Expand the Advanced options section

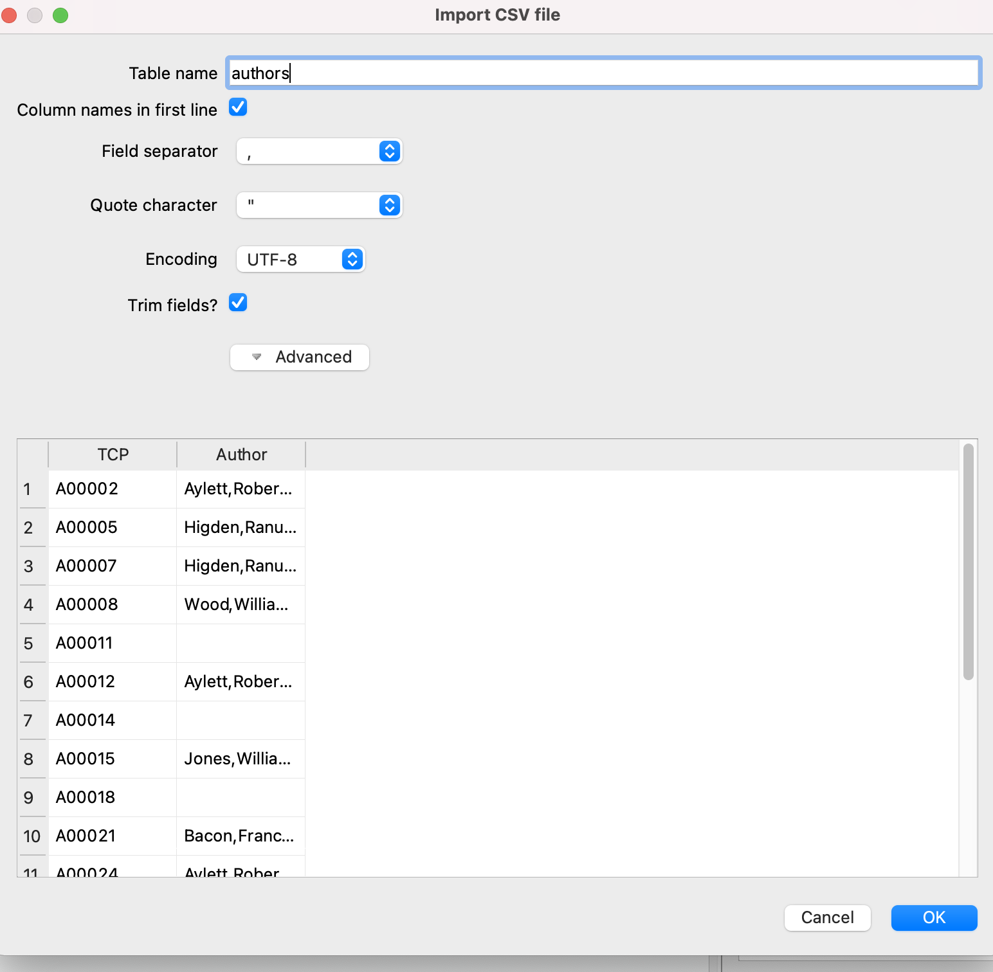300,357
